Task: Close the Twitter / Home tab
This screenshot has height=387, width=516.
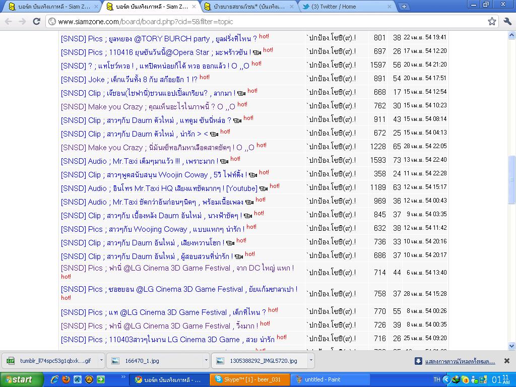Action: pos(391,7)
